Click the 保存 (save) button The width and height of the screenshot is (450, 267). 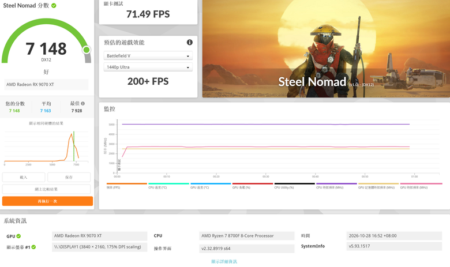(x=69, y=177)
